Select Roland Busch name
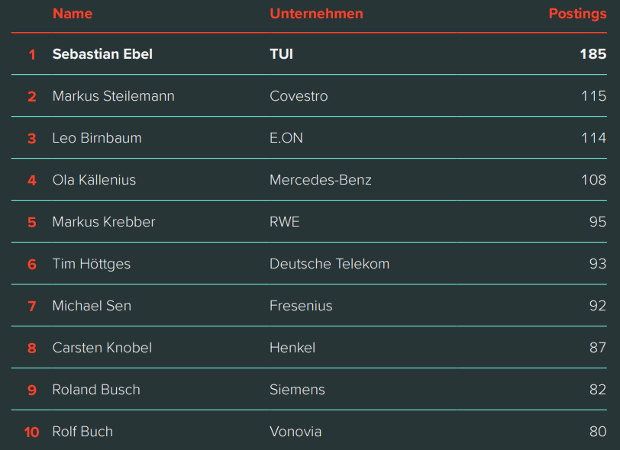 pyautogui.click(x=96, y=390)
